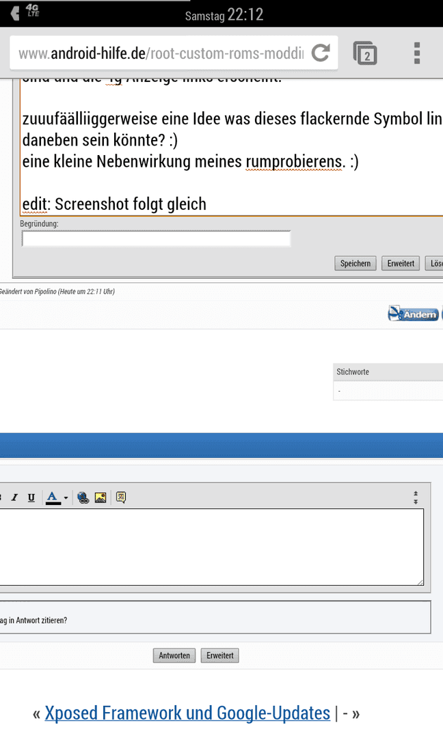This screenshot has width=443, height=738.
Task: Click text 'edit: Screenshot folgt gleich'
Action: point(114,204)
